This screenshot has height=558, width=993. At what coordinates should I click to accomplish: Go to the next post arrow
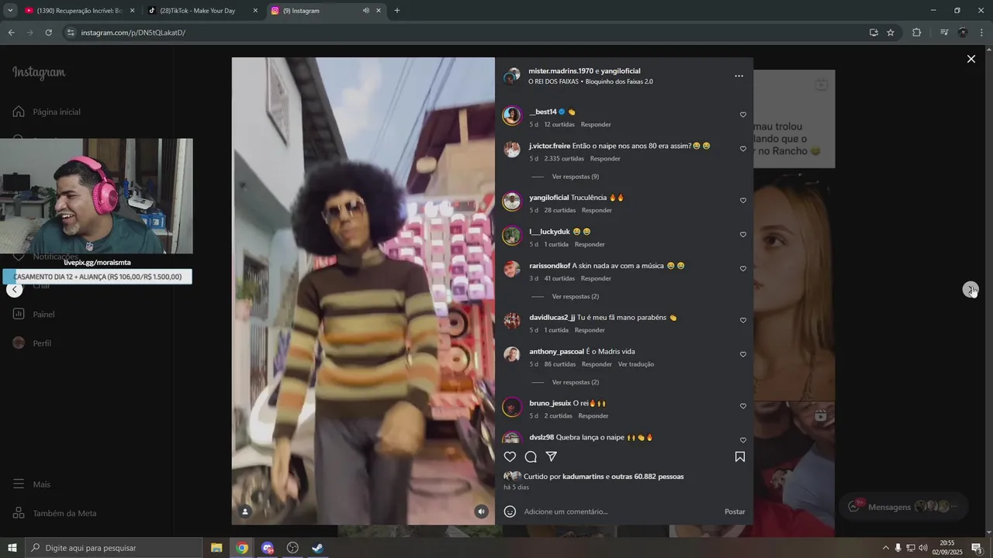point(971,289)
